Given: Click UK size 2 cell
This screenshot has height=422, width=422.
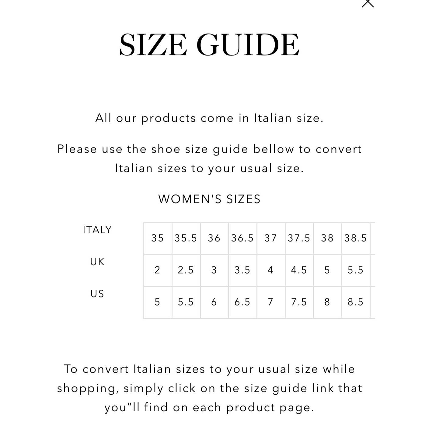Looking at the screenshot, I should click(158, 270).
